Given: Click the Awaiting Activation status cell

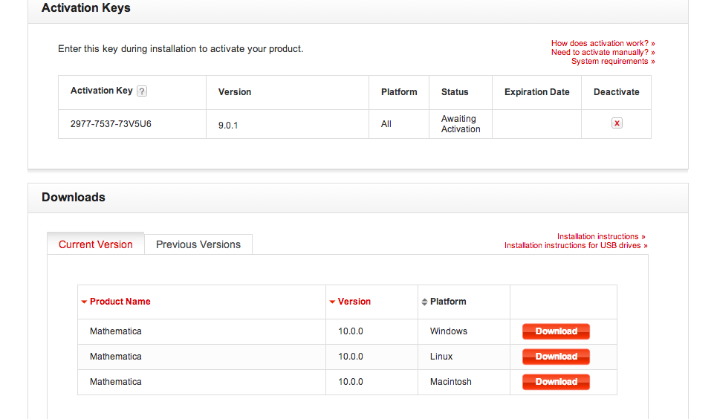Looking at the screenshot, I should (461, 124).
